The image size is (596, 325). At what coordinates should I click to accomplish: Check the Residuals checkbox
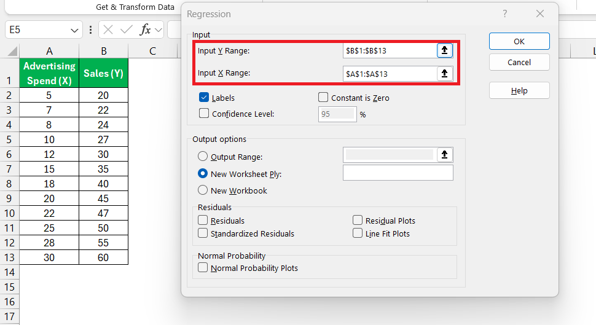tap(203, 220)
